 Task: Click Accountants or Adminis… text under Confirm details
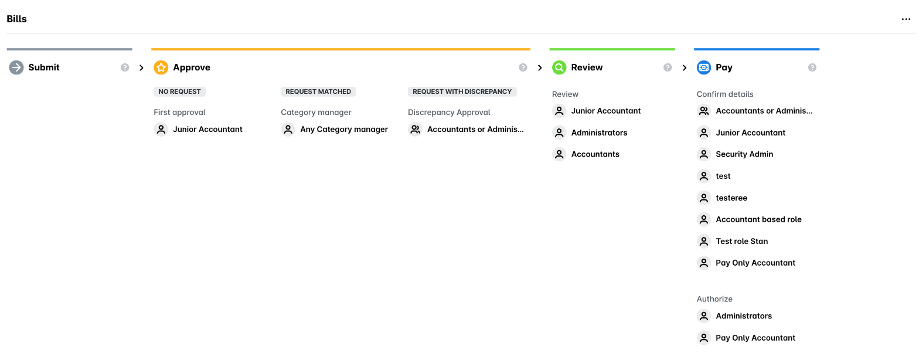coord(764,111)
